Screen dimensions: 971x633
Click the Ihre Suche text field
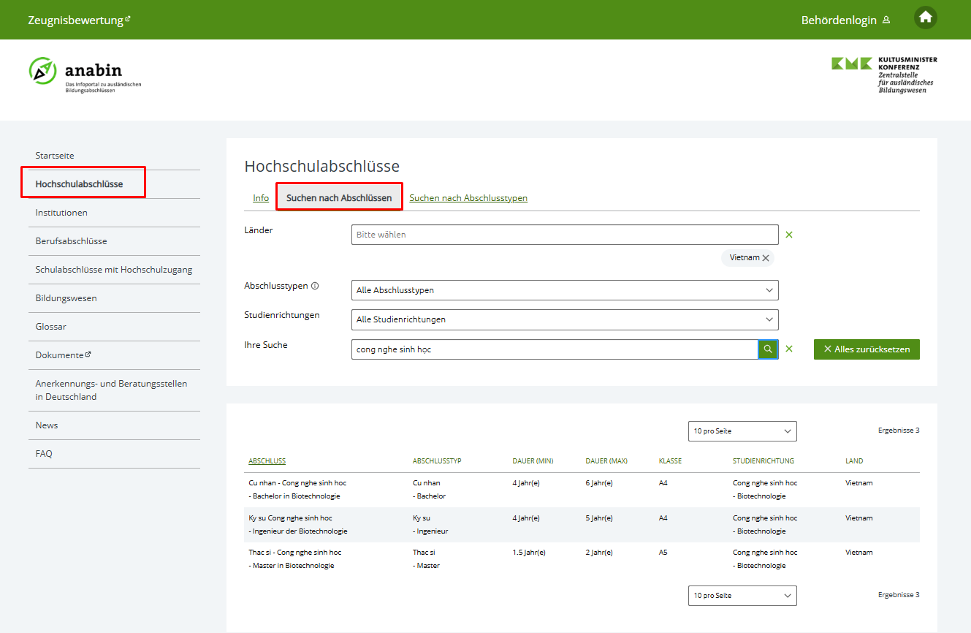pos(555,349)
